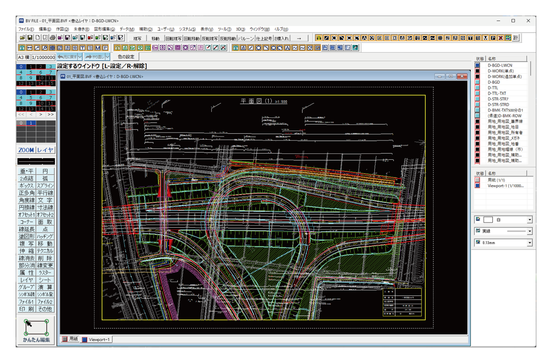The width and height of the screenshot is (552, 363).
Task: Toggle state box for layer D-WORK(単点)
Action: 477,71
